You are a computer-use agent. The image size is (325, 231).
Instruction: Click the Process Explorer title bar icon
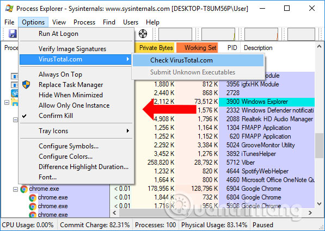[9, 9]
